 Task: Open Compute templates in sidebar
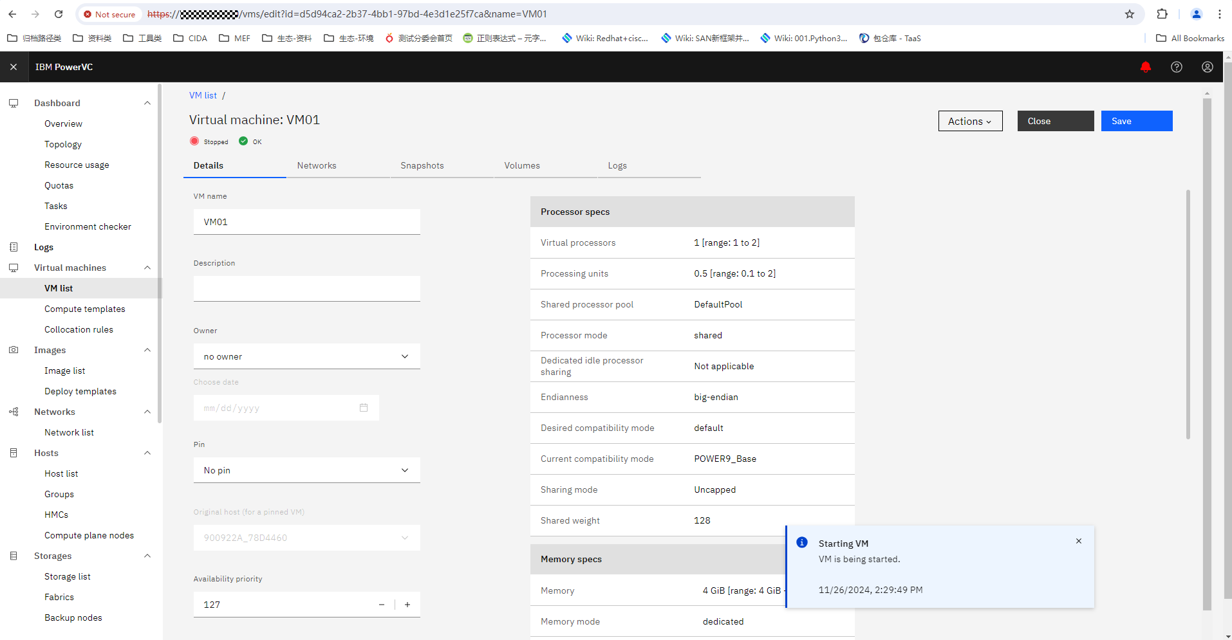pos(85,309)
